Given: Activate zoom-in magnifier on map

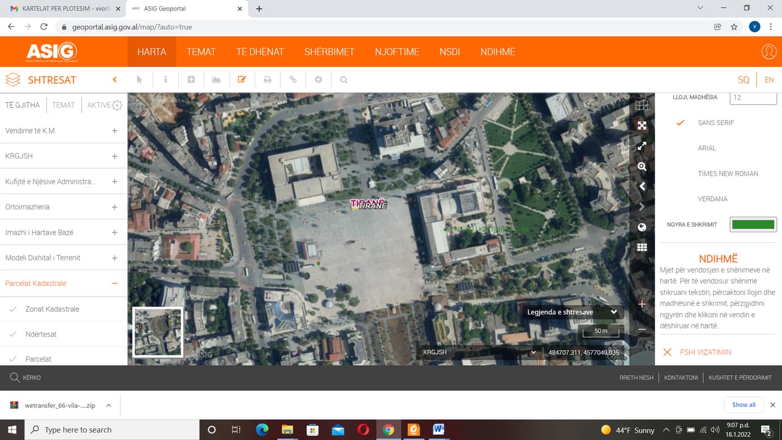Looking at the screenshot, I should click(x=642, y=166).
